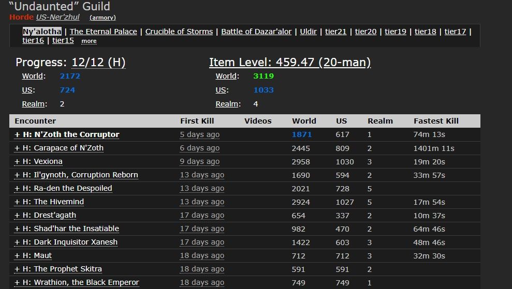Click Drest'agath world rank 654
The height and width of the screenshot is (289, 512).
click(x=298, y=216)
